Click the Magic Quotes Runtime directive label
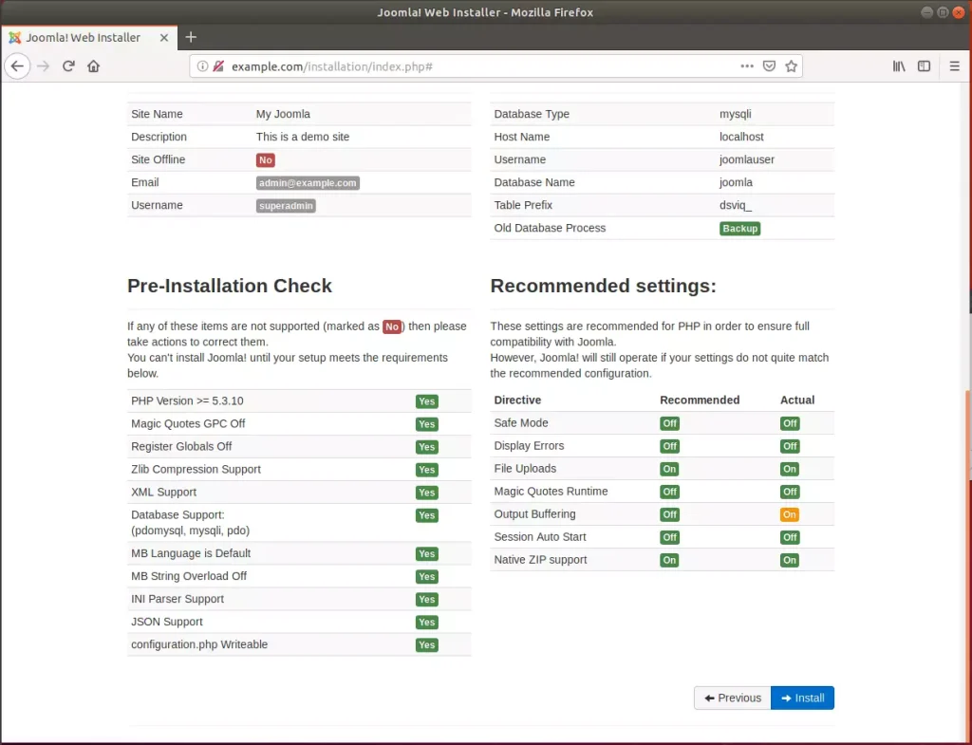Image resolution: width=972 pixels, height=745 pixels. pyautogui.click(x=551, y=492)
